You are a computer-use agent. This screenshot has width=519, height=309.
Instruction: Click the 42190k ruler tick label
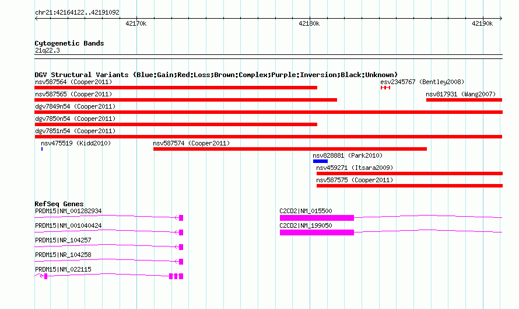pyautogui.click(x=482, y=23)
